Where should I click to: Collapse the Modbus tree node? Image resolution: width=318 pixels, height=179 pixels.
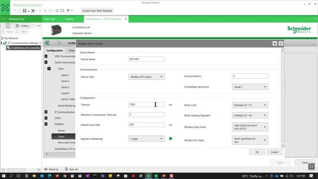pos(46,124)
